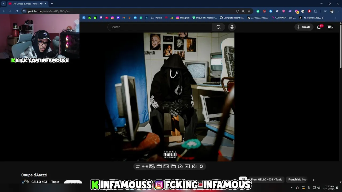This screenshot has width=342, height=192.
Task: Click the pop-up player icon
Action: (173, 166)
